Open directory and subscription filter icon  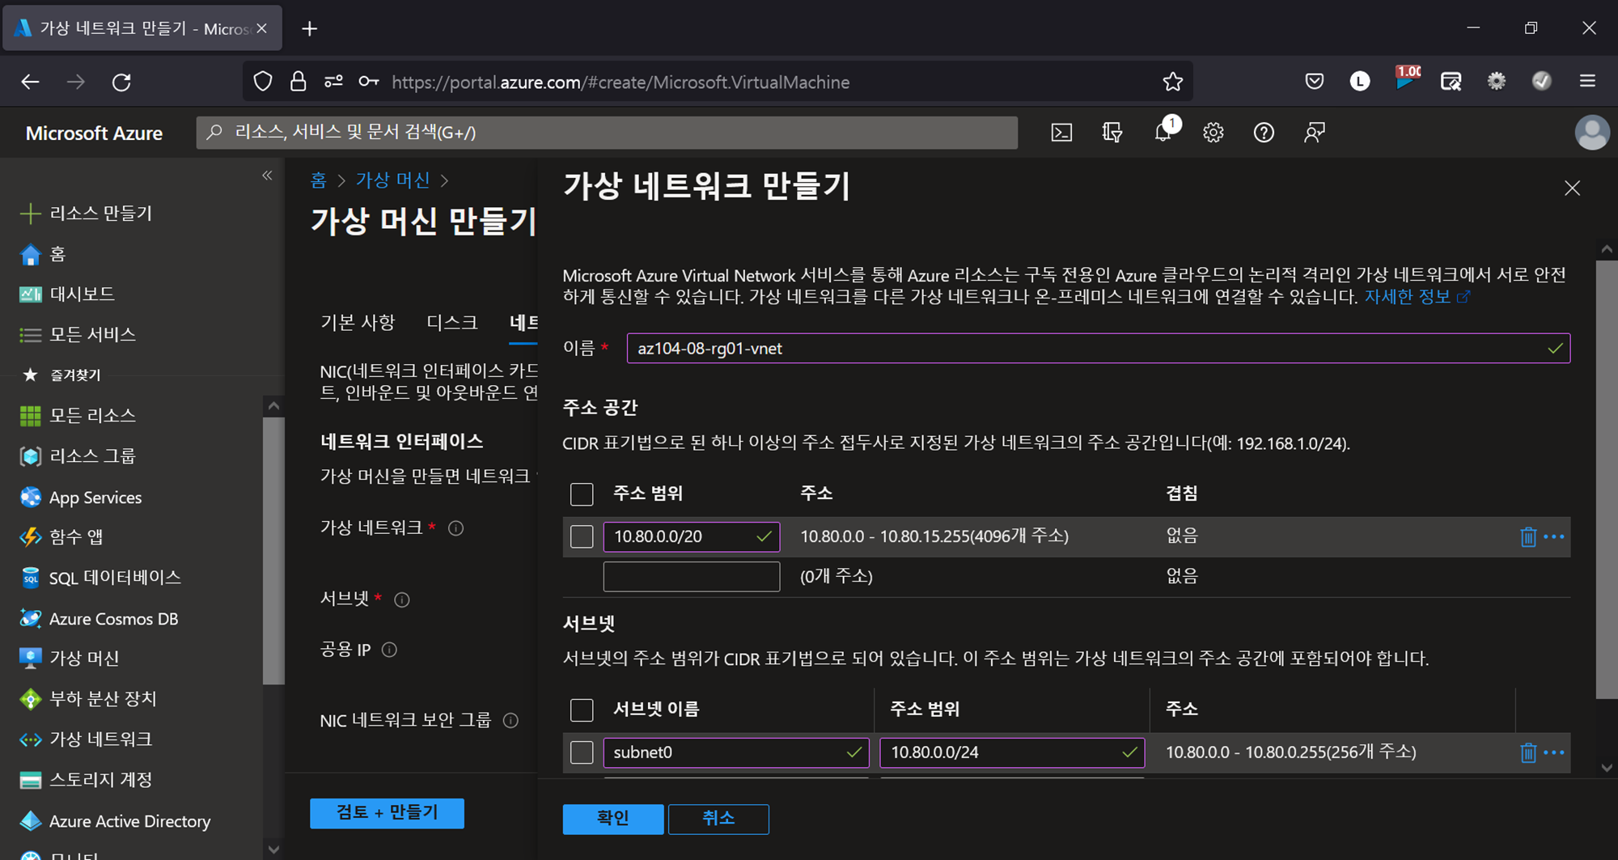[1112, 133]
